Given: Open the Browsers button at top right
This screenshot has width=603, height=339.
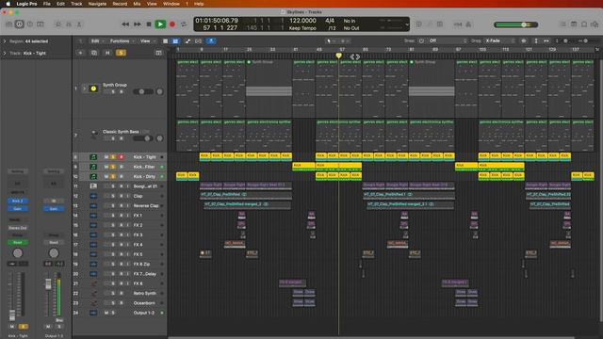Looking at the screenshot, I should [x=595, y=24].
